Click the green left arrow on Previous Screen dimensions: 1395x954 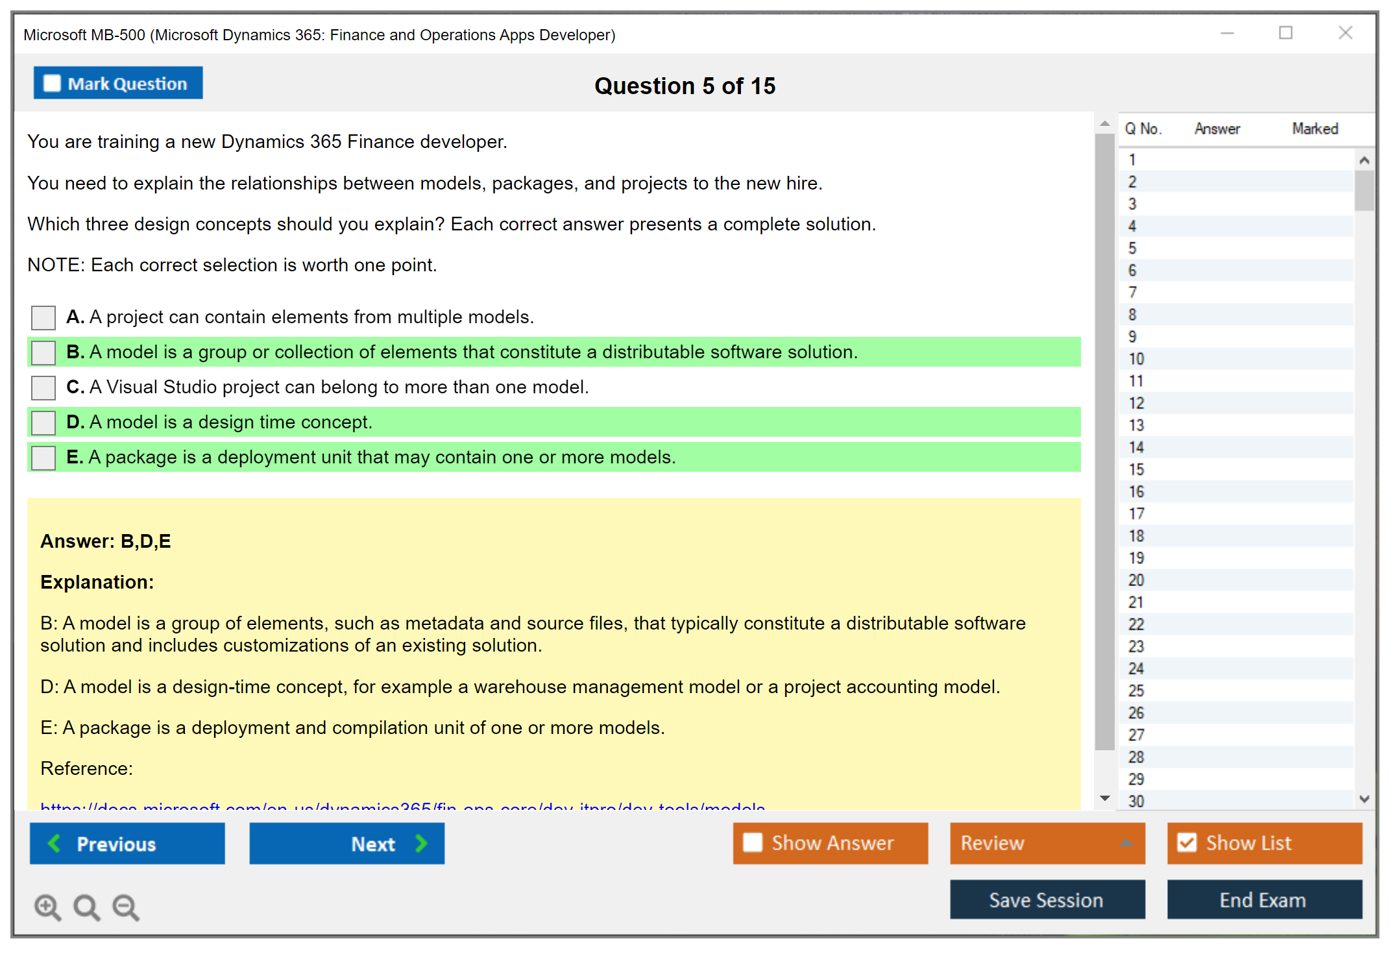point(55,843)
